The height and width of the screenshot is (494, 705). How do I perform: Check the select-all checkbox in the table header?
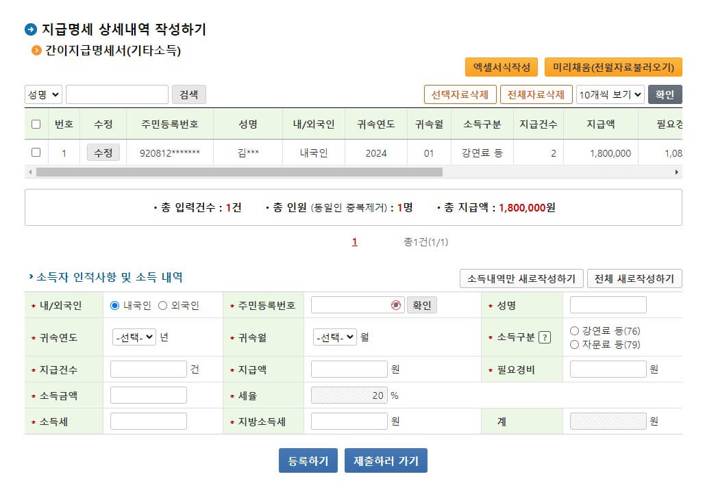click(x=36, y=124)
